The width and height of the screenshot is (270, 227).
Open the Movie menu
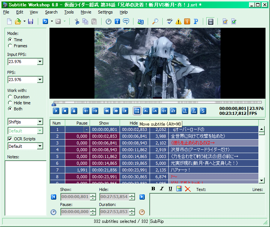86,12
